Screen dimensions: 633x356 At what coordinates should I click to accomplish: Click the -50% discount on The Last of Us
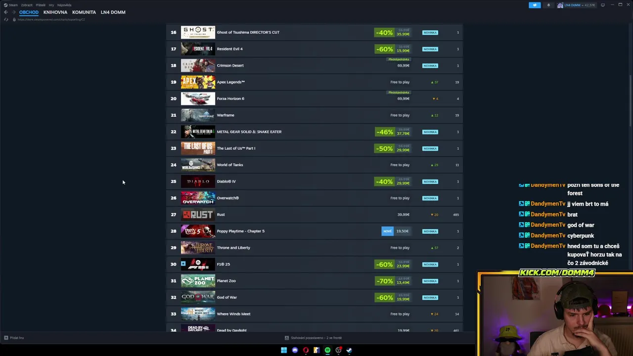point(384,148)
